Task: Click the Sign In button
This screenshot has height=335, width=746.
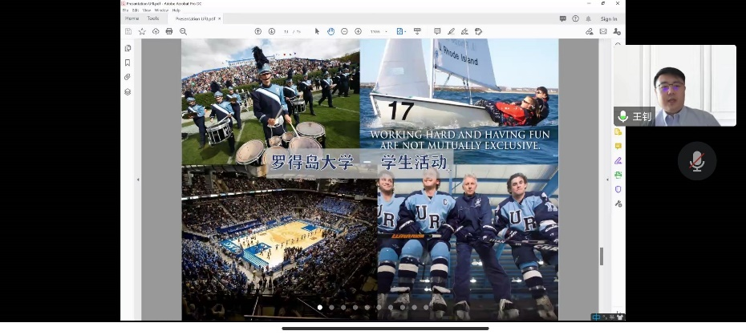Action: point(609,18)
